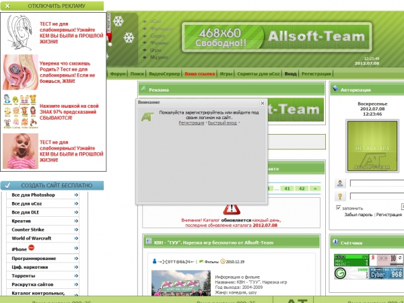Viewport: 404px width, 303px height.
Task: Expand the World of Warcraft category arrow
Action: click(76, 238)
